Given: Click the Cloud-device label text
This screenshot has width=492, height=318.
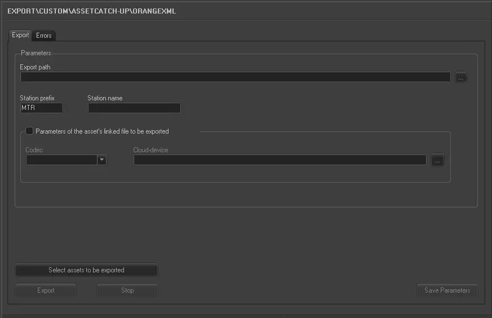Looking at the screenshot, I should pyautogui.click(x=150, y=150).
